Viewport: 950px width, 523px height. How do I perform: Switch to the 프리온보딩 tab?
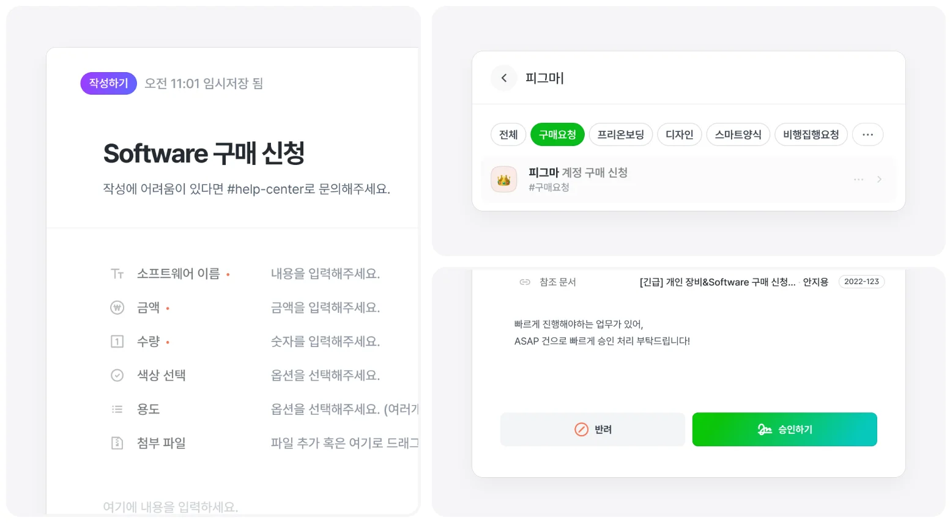(620, 134)
